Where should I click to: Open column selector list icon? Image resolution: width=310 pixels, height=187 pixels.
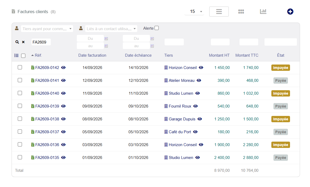tap(16, 56)
